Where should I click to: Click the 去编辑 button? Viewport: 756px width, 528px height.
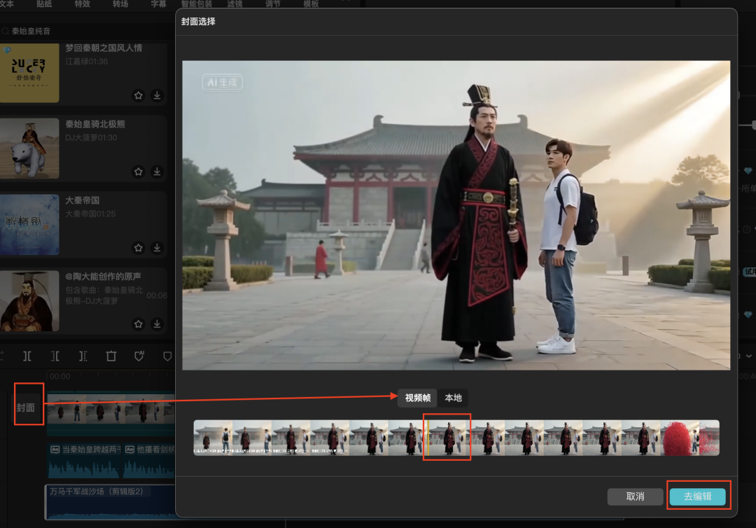697,496
